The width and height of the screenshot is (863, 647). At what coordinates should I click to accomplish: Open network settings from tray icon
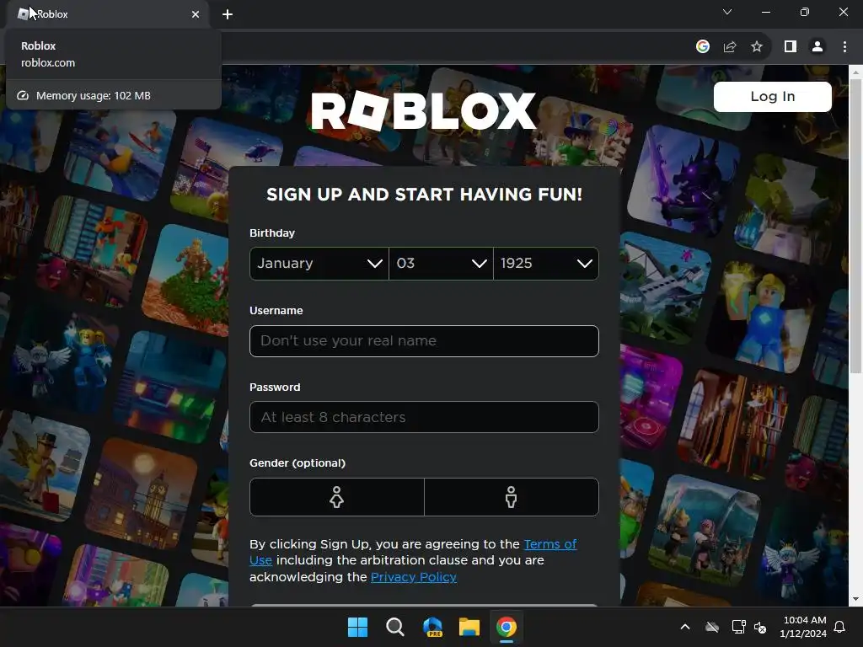click(738, 627)
